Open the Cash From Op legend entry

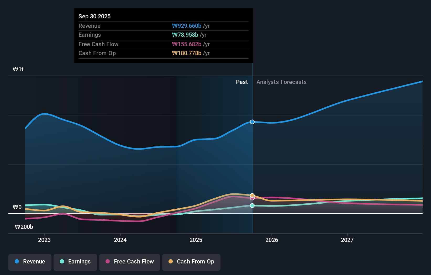191,262
